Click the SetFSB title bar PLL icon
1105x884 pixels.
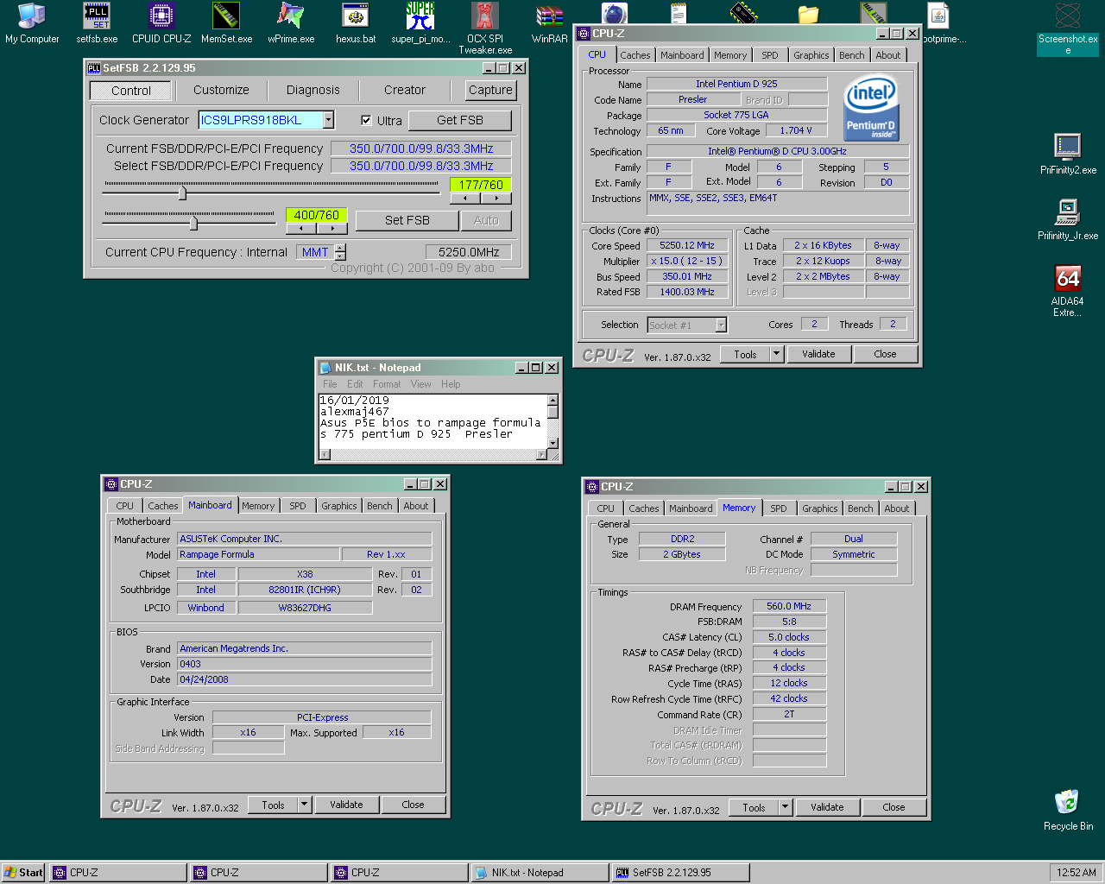coord(94,68)
